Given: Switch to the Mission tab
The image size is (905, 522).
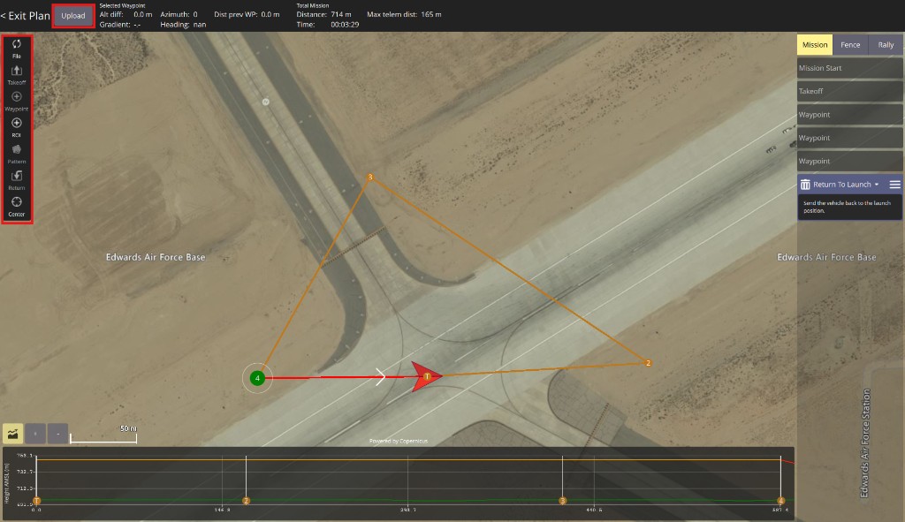Looking at the screenshot, I should point(814,44).
